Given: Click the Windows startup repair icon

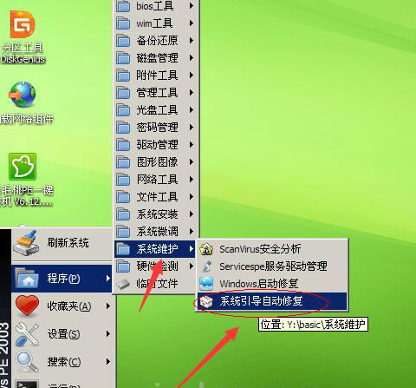Looking at the screenshot, I should [x=206, y=284].
